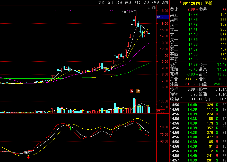Click the 外盘 value 219525
The image size is (227, 162).
pos(191,84)
